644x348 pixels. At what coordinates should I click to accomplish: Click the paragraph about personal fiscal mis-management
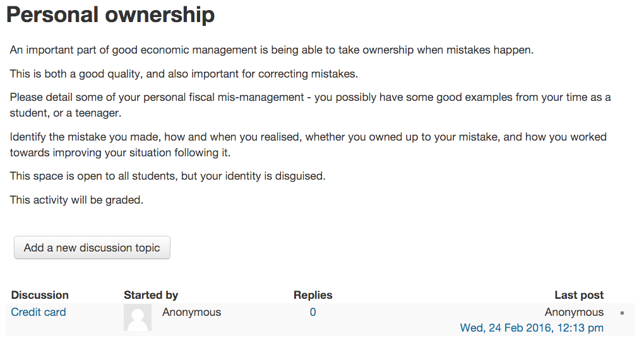click(x=311, y=105)
